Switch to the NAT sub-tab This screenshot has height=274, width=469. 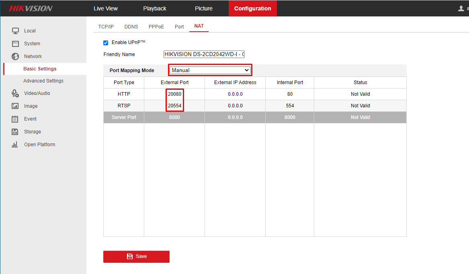pyautogui.click(x=199, y=26)
